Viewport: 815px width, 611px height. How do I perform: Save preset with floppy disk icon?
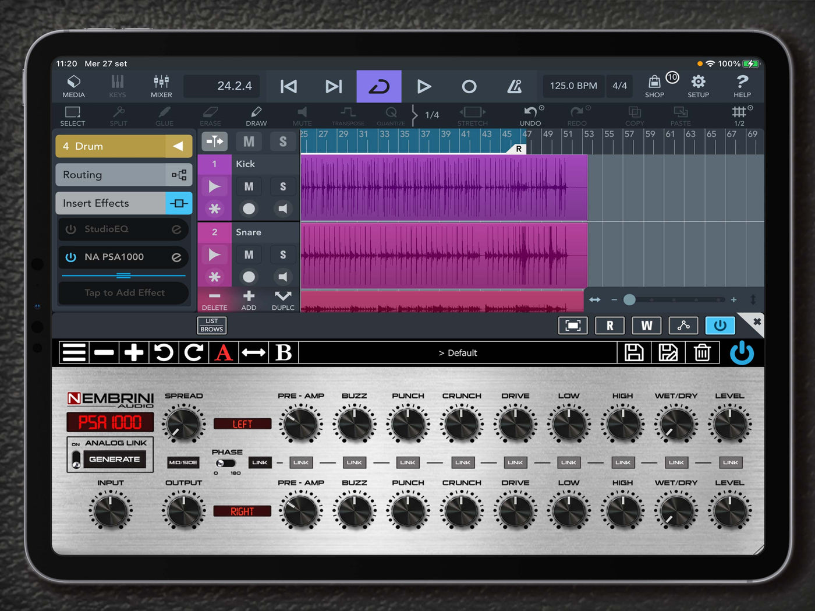tap(634, 352)
